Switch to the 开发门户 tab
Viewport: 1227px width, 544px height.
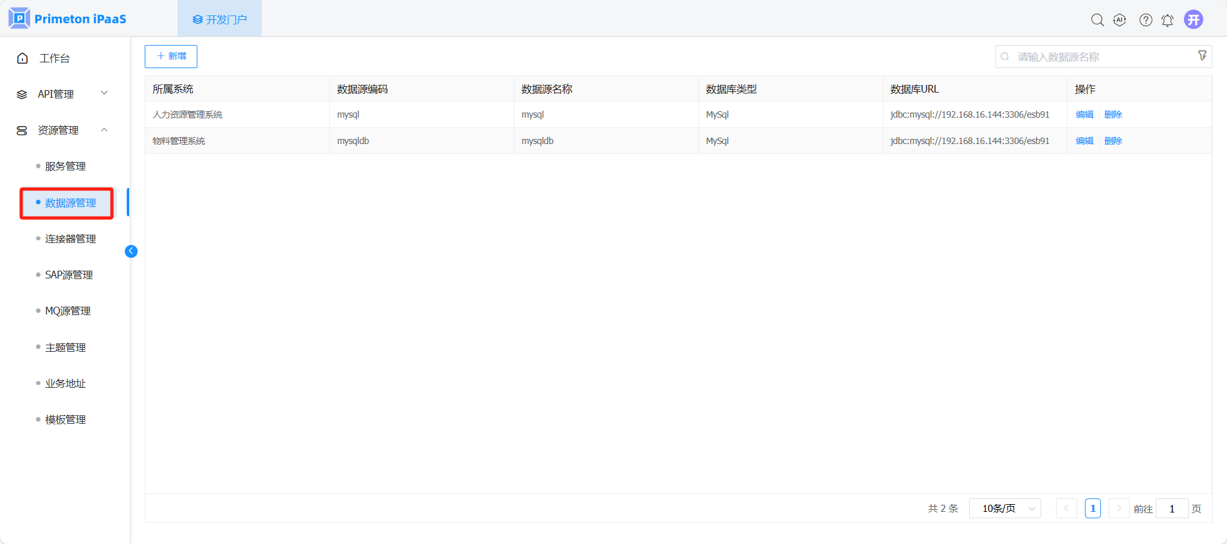tap(219, 19)
